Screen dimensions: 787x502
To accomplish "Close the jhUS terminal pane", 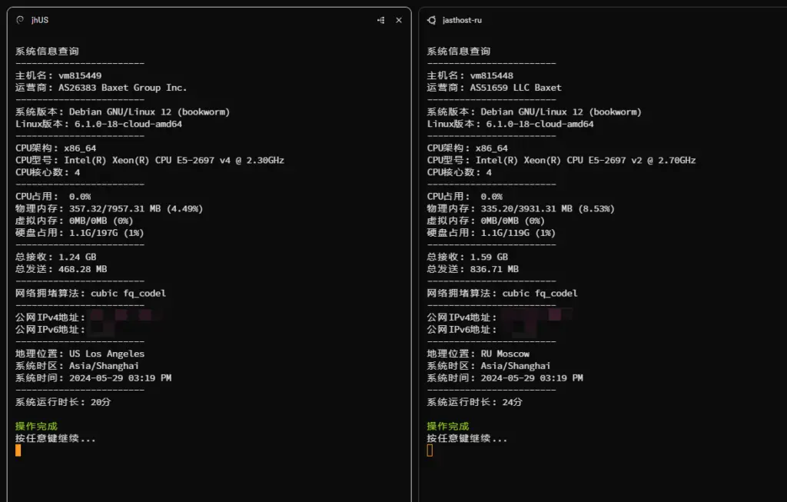I will [x=398, y=20].
